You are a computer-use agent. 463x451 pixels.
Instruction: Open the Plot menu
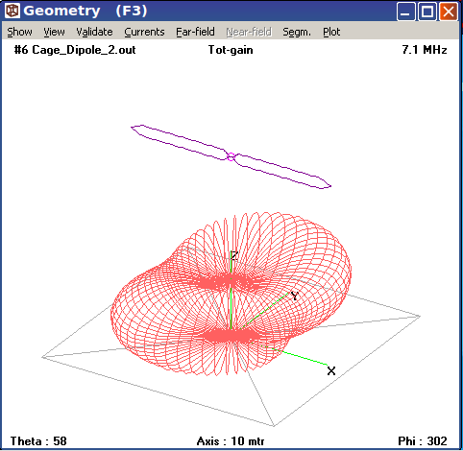click(x=331, y=32)
